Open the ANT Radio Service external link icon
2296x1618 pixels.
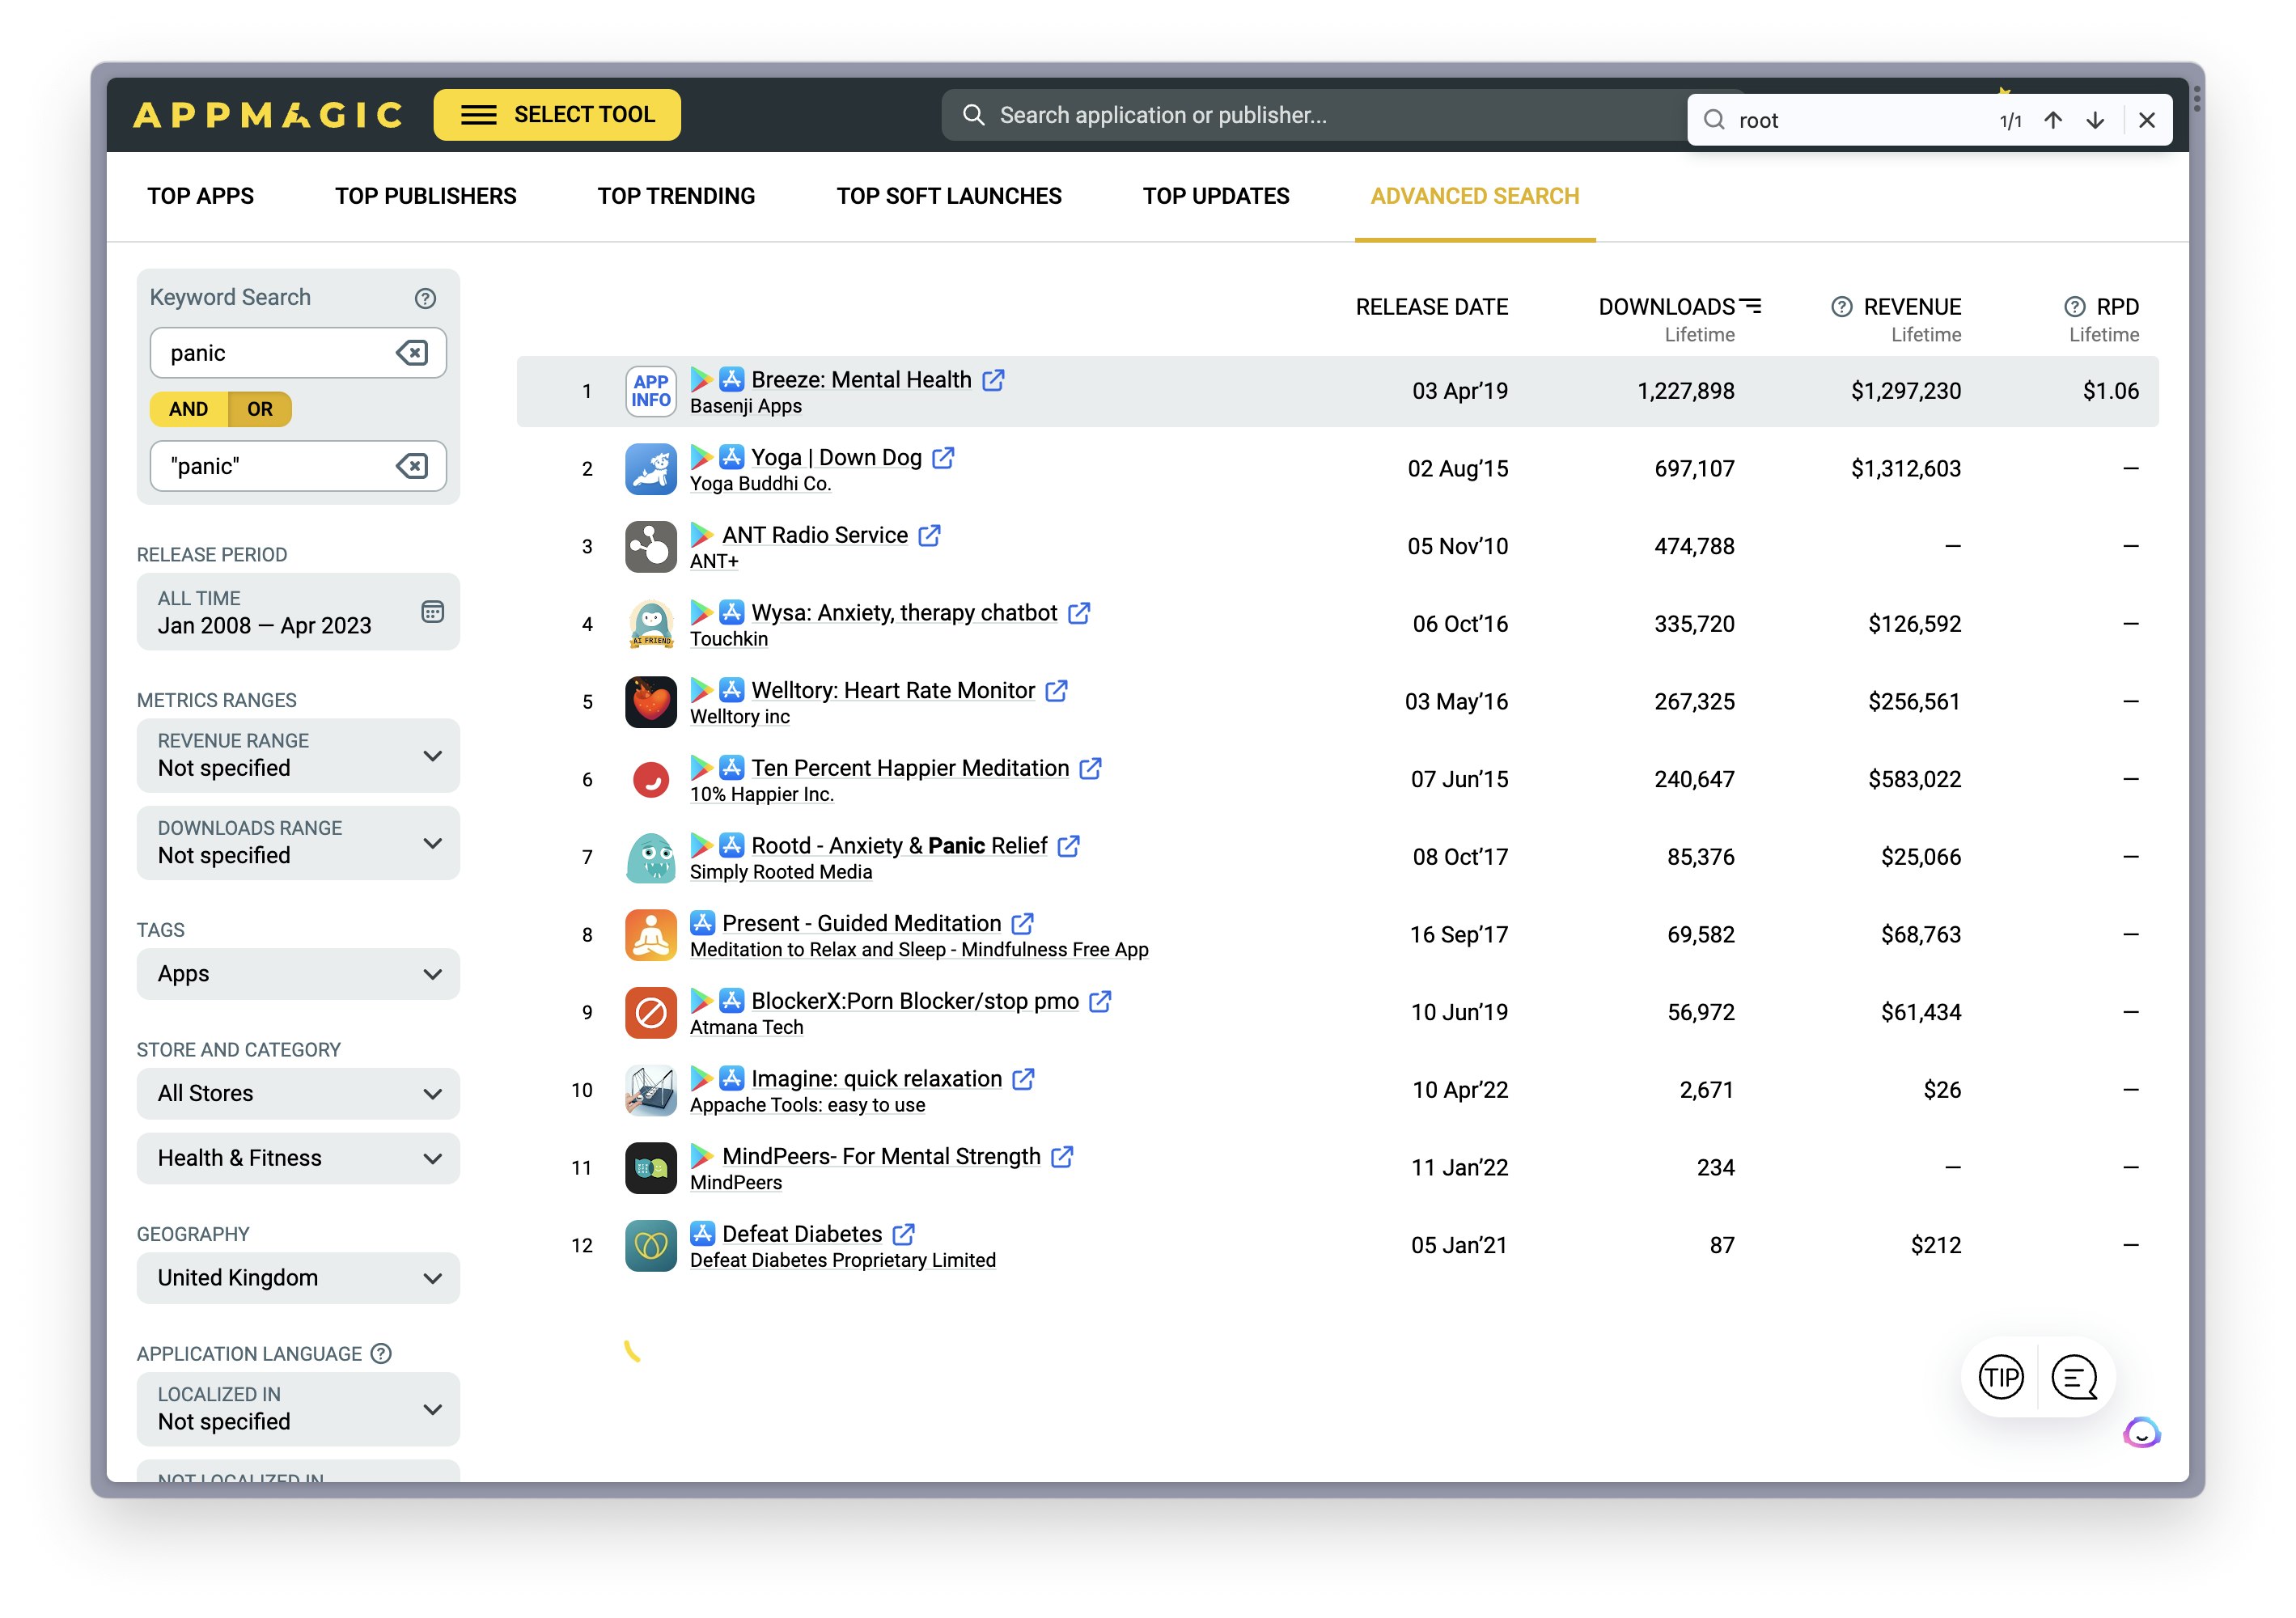tap(929, 536)
